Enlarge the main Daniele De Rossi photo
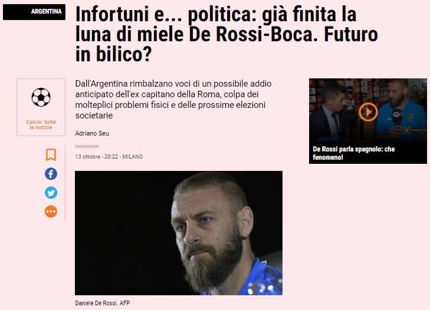The image size is (430, 310). [x=179, y=233]
